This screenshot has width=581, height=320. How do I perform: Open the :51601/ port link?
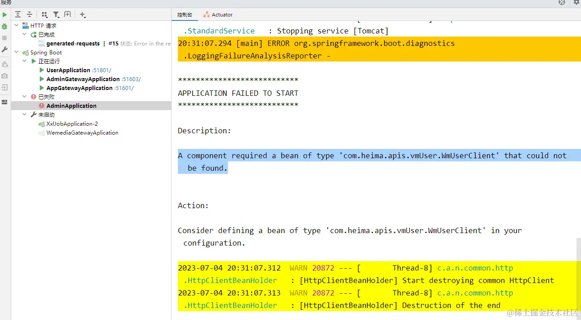[124, 88]
